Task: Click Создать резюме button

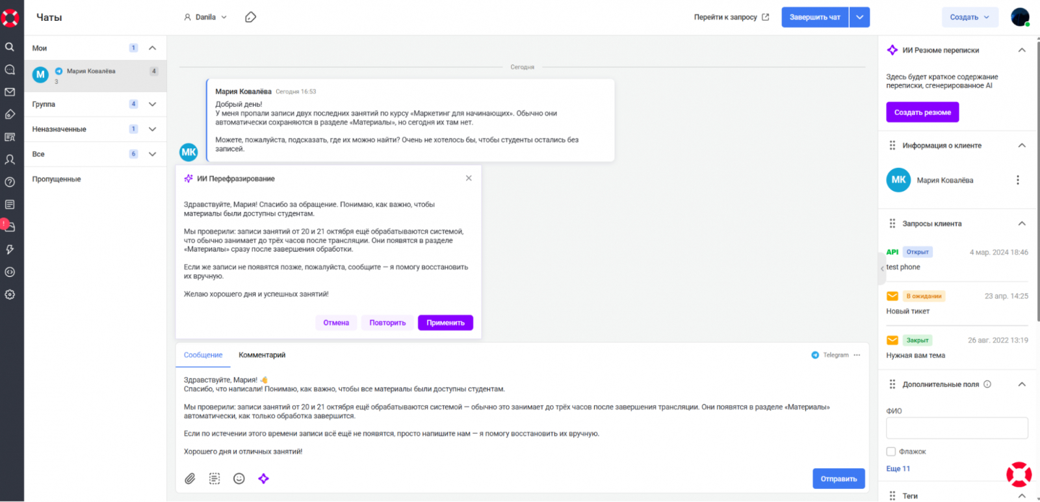Action: tap(922, 112)
